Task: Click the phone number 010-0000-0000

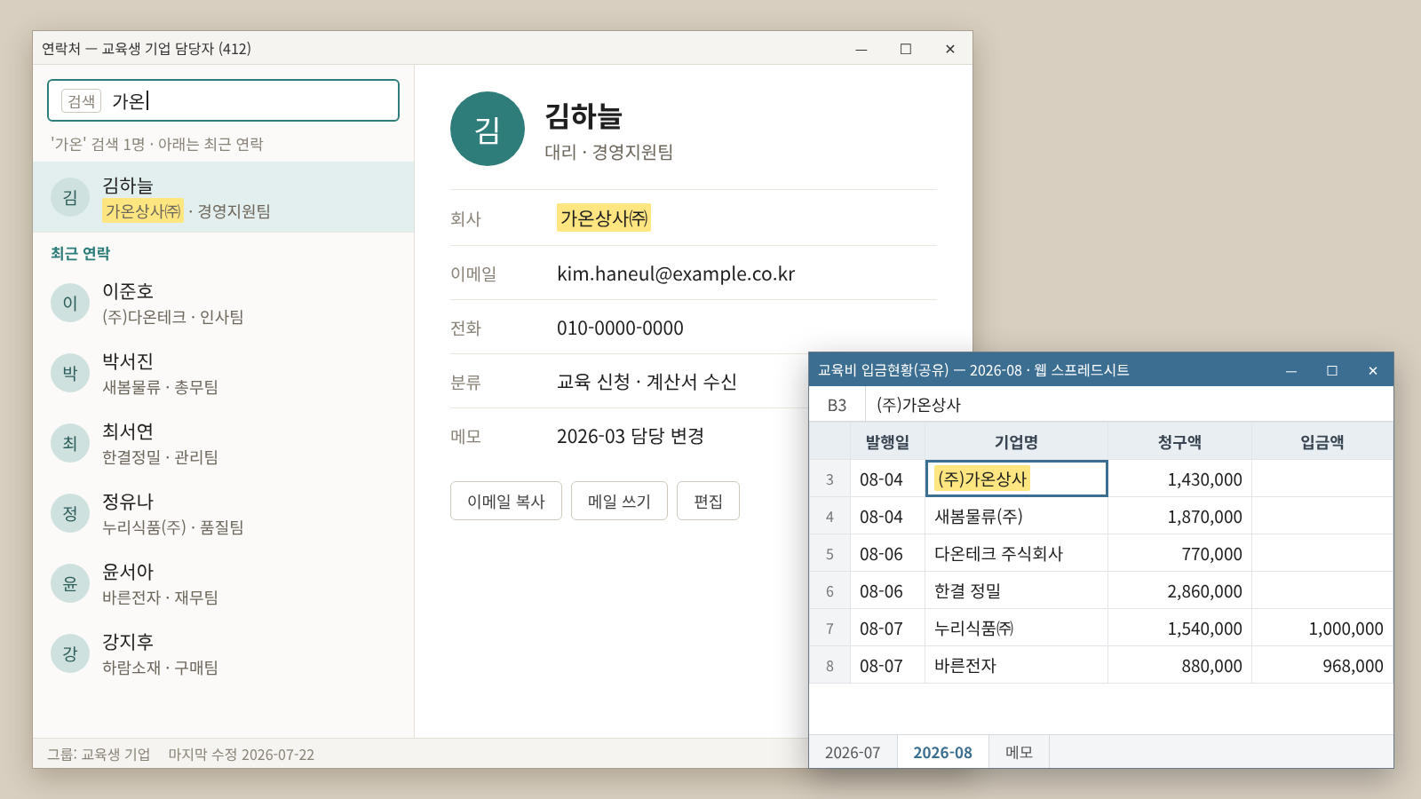Action: tap(620, 328)
